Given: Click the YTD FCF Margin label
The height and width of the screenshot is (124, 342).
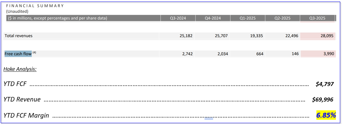Looking at the screenshot, I should tap(27, 115).
